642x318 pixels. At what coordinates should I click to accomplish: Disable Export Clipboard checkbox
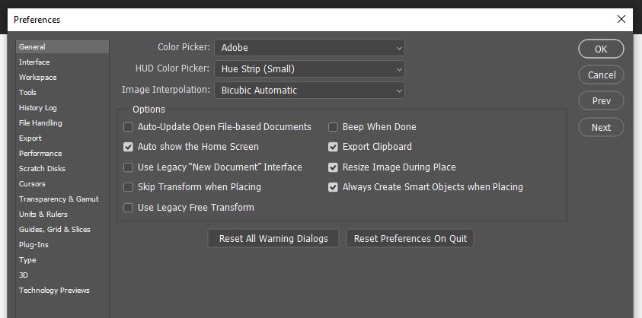click(333, 147)
